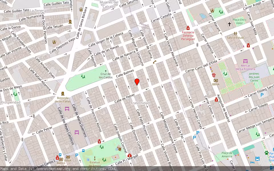Select the Avinguda de Madrid label
The height and width of the screenshot is (171, 274).
coord(223,108)
